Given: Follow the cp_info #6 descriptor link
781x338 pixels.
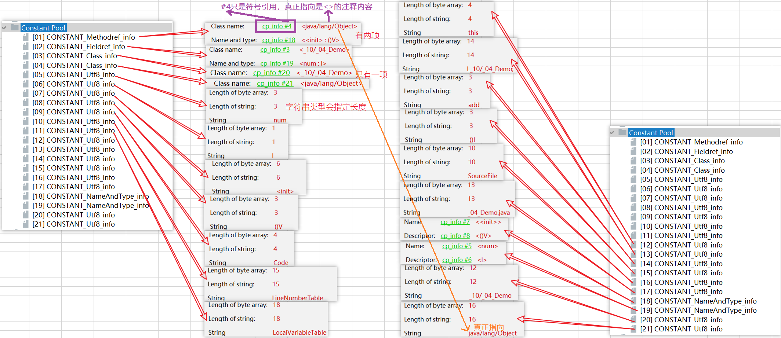Looking at the screenshot, I should coord(457,260).
